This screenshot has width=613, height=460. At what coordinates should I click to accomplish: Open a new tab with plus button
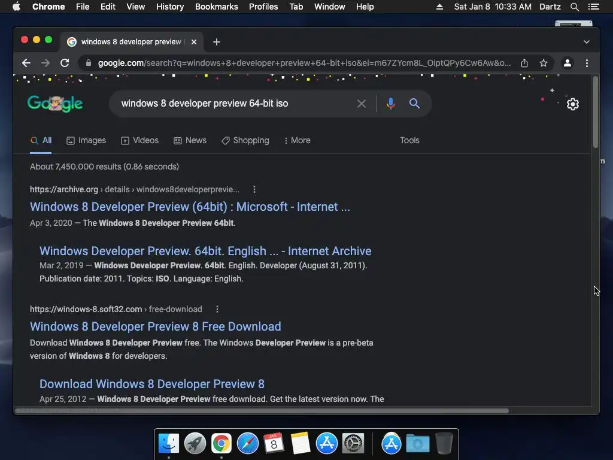coord(217,42)
